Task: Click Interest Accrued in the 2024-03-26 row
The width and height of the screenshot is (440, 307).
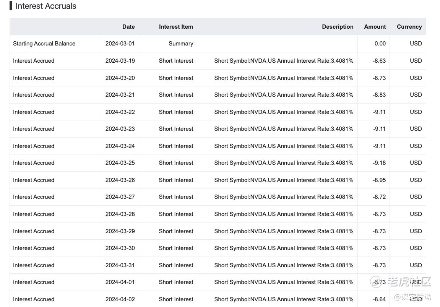Action: pyautogui.click(x=34, y=180)
